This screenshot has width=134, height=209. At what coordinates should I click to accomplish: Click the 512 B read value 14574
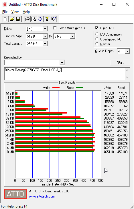coord(123,93)
